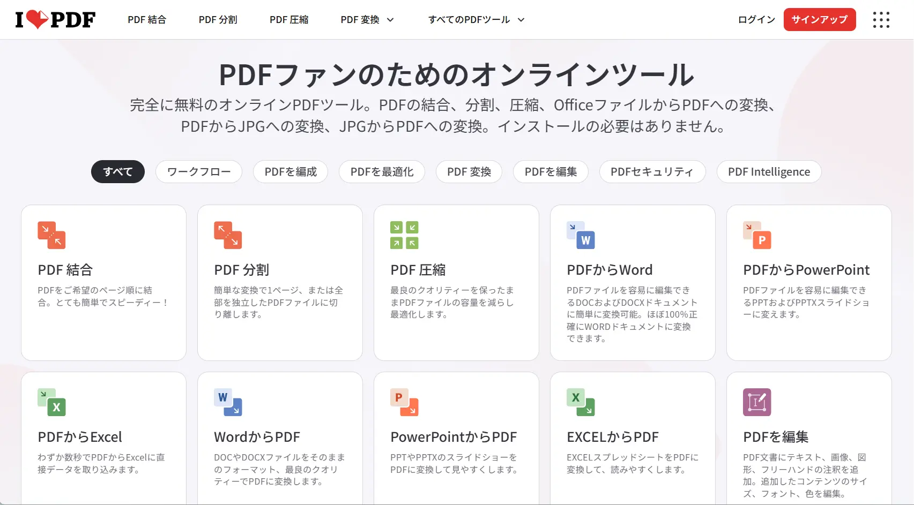The width and height of the screenshot is (914, 505).
Task: Open the PDF 圧縮 card title
Action: point(418,270)
